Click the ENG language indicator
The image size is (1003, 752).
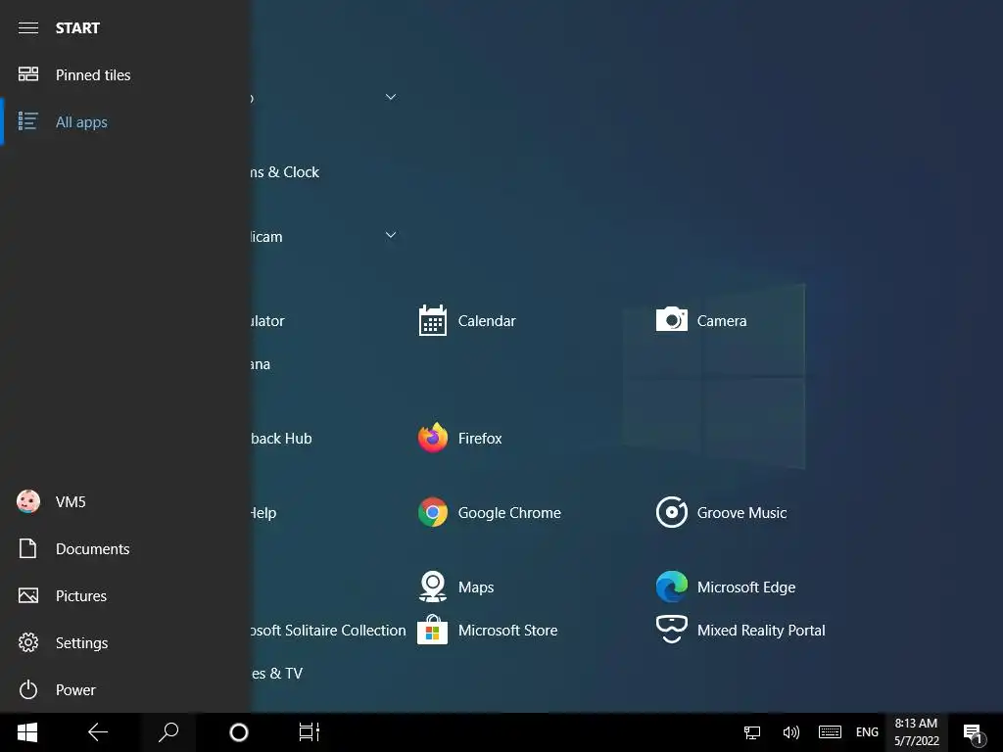[867, 732]
